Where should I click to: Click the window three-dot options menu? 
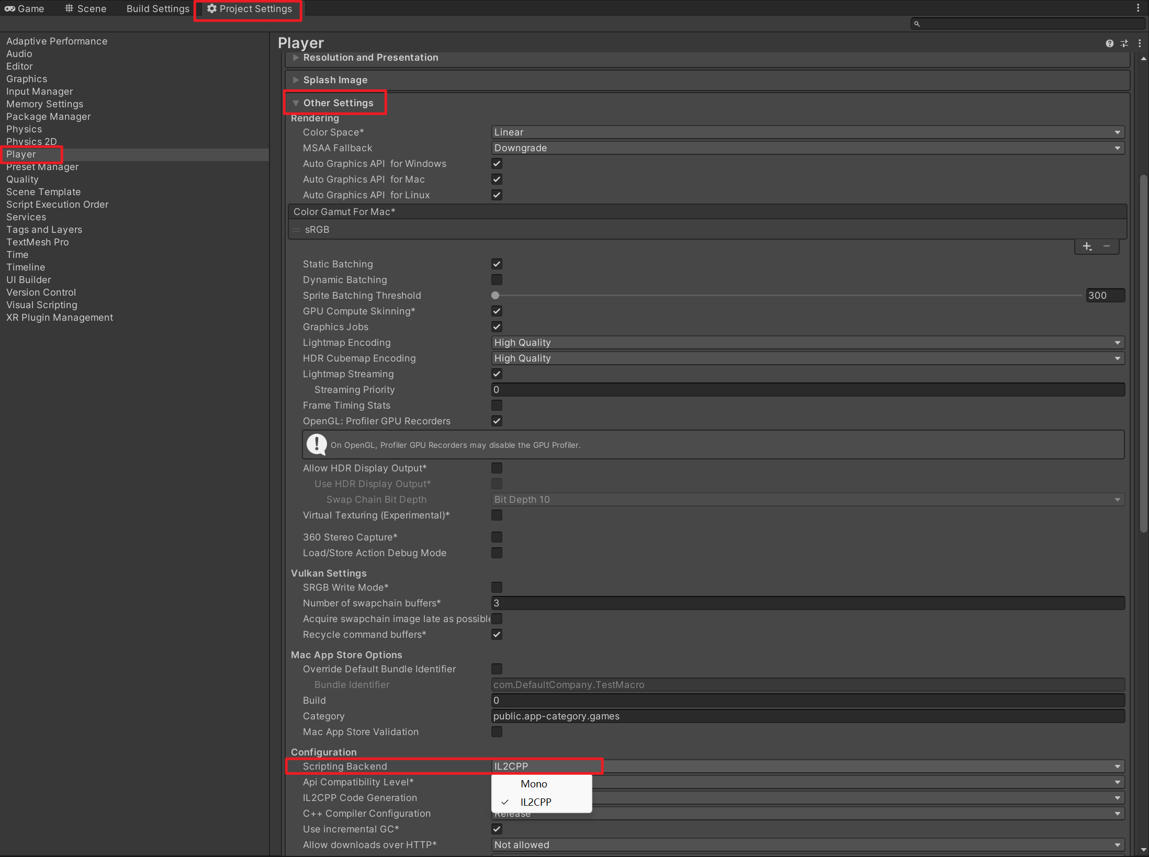(x=1137, y=8)
